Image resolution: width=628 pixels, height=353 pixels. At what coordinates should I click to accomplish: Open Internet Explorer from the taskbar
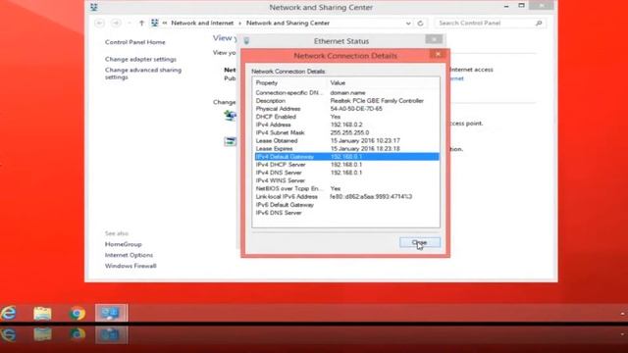coord(9,313)
